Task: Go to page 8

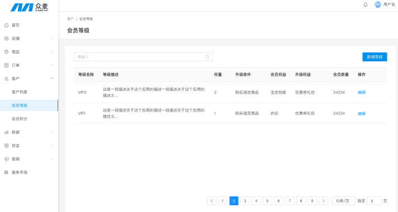Action: (x=301, y=201)
